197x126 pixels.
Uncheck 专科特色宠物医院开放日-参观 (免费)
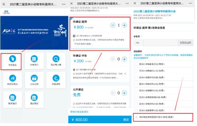(x=137, y=117)
